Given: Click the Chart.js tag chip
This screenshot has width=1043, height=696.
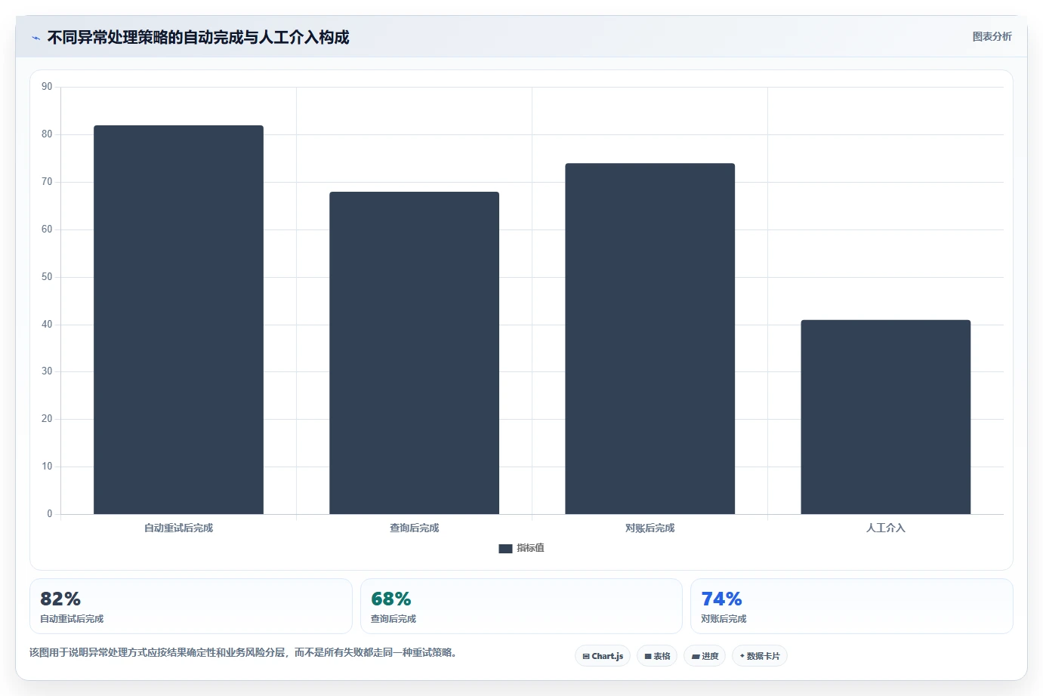Looking at the screenshot, I should tap(603, 656).
